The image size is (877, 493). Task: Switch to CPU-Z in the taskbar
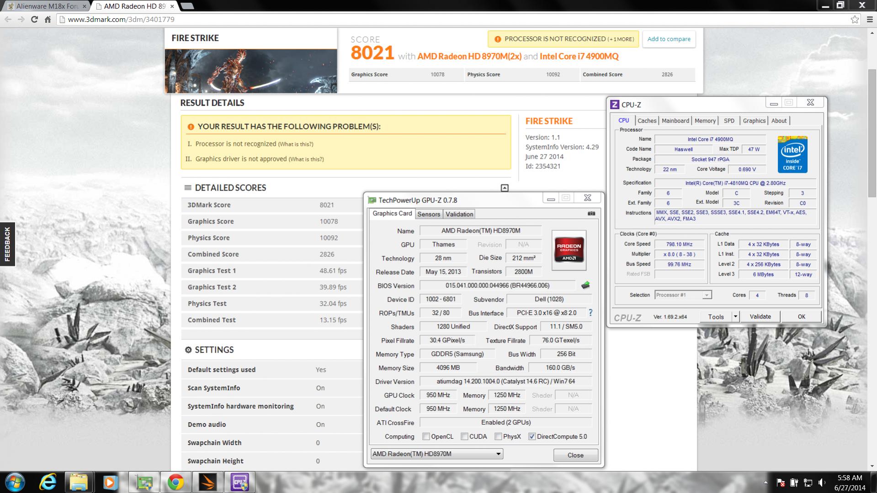239,482
